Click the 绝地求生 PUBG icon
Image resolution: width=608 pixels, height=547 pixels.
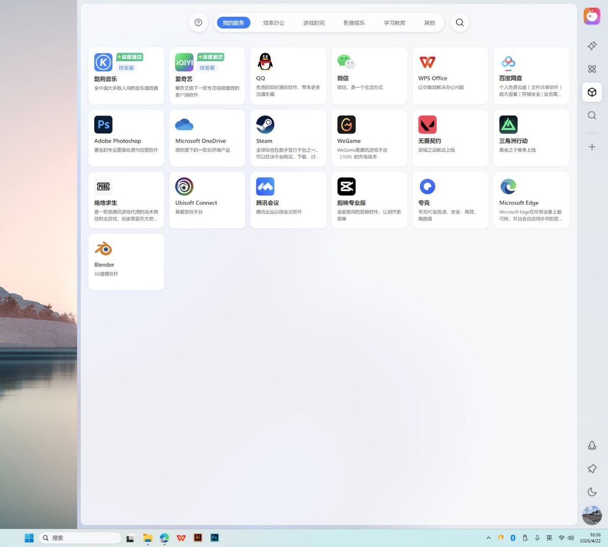pyautogui.click(x=103, y=187)
